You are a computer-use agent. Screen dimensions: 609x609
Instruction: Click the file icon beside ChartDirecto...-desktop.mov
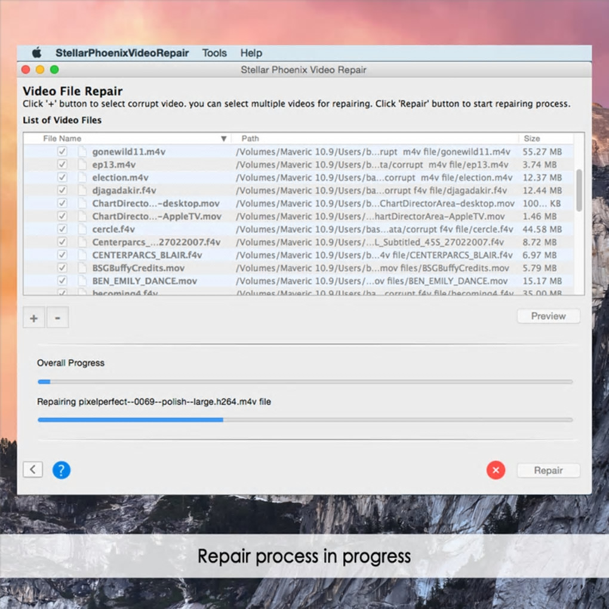[82, 203]
